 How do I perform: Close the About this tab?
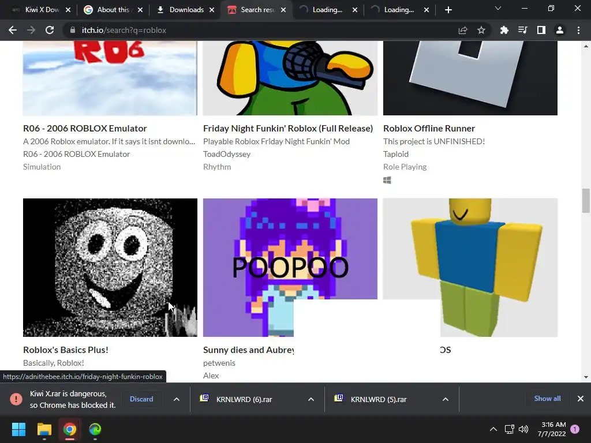point(140,10)
